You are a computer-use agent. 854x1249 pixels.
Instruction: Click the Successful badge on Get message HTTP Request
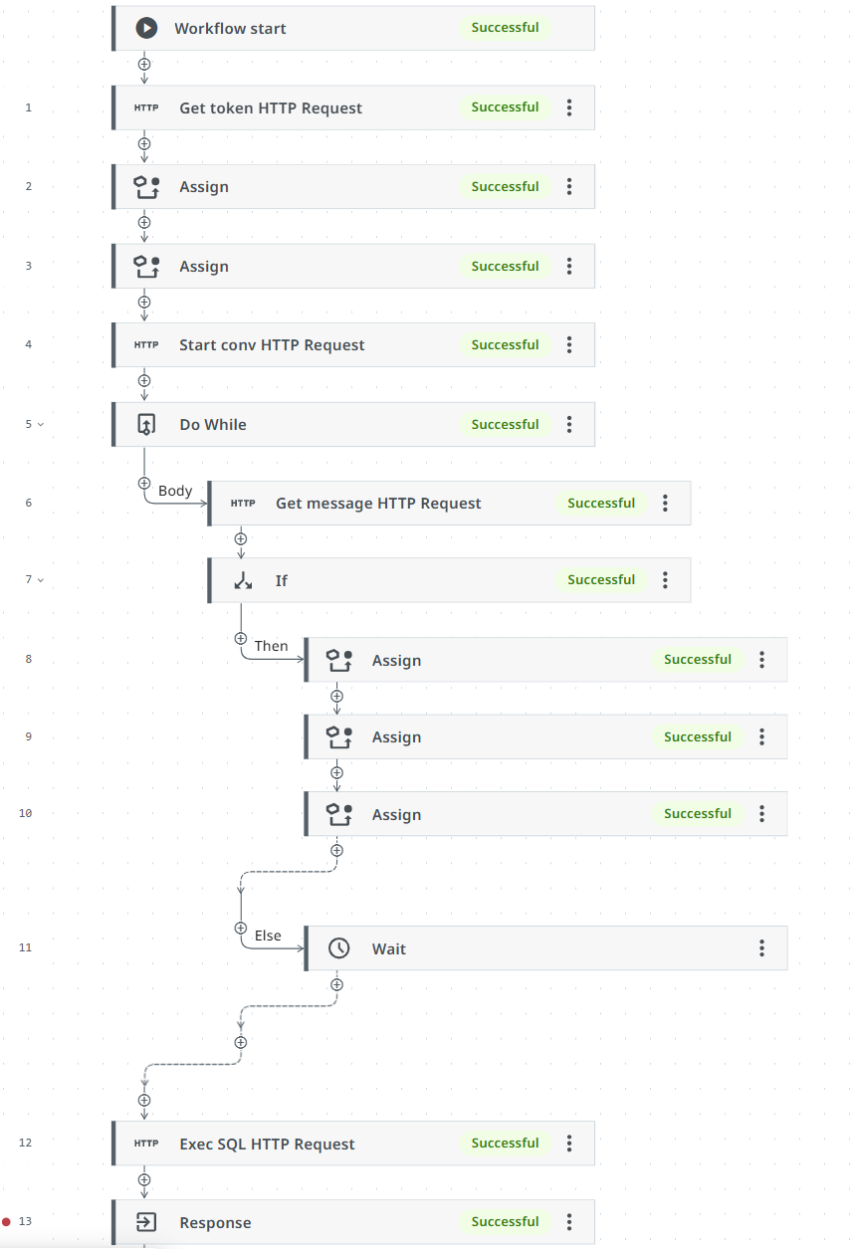(x=601, y=504)
